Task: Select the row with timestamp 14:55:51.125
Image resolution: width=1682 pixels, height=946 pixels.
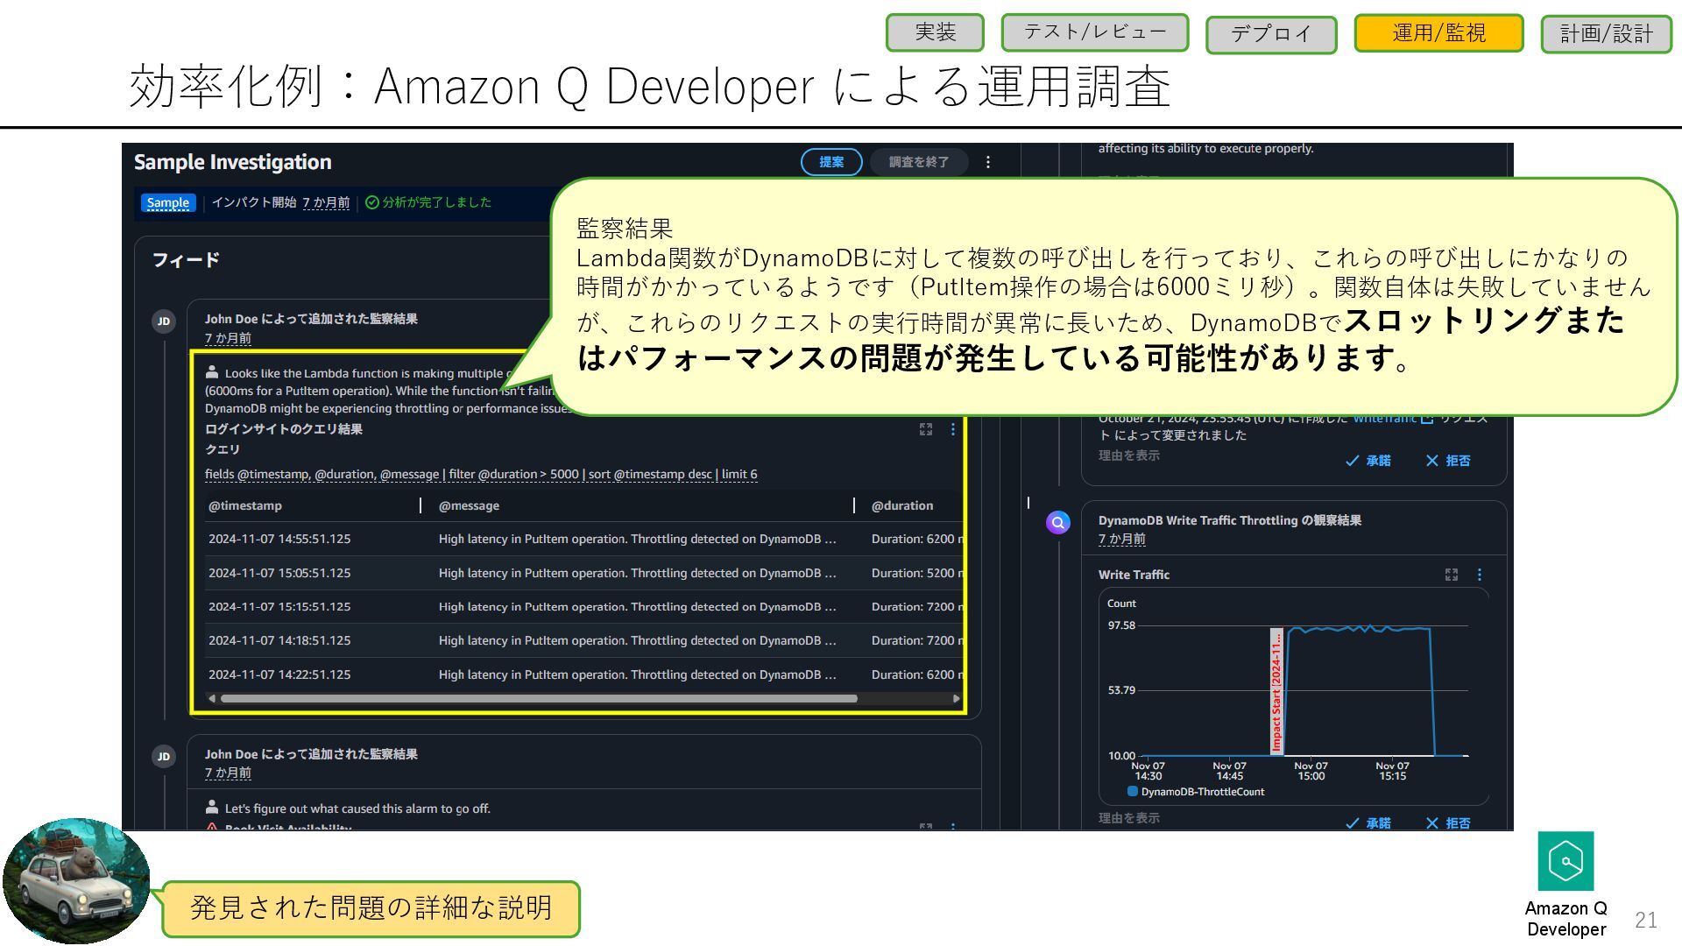Action: click(584, 539)
